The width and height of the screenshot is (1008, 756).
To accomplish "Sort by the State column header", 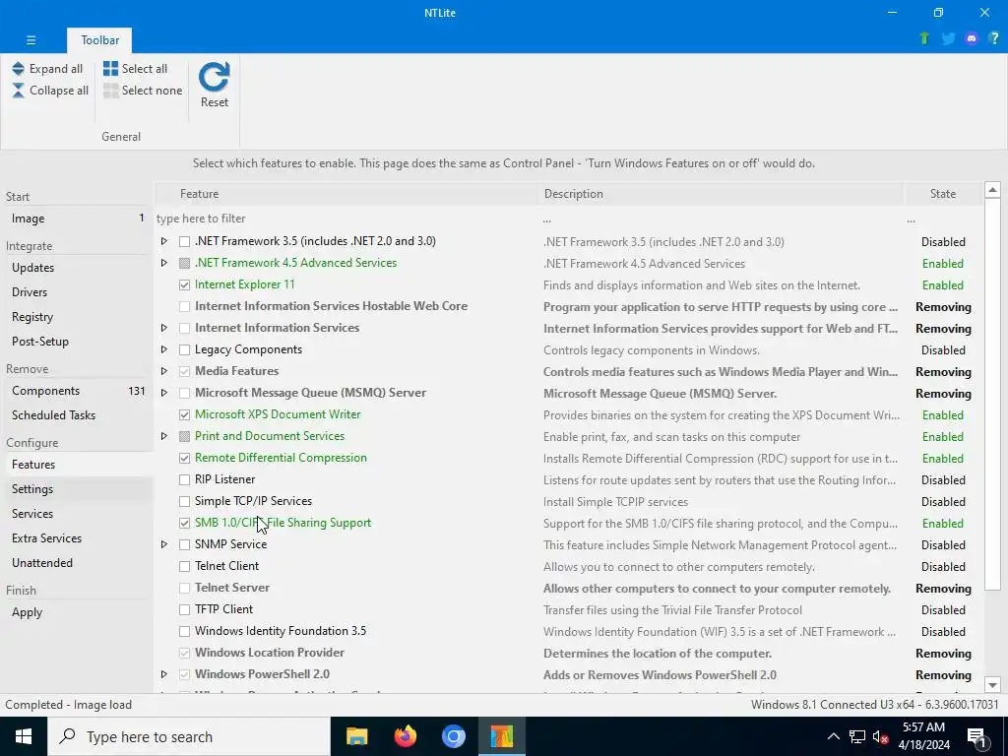I will pyautogui.click(x=942, y=194).
